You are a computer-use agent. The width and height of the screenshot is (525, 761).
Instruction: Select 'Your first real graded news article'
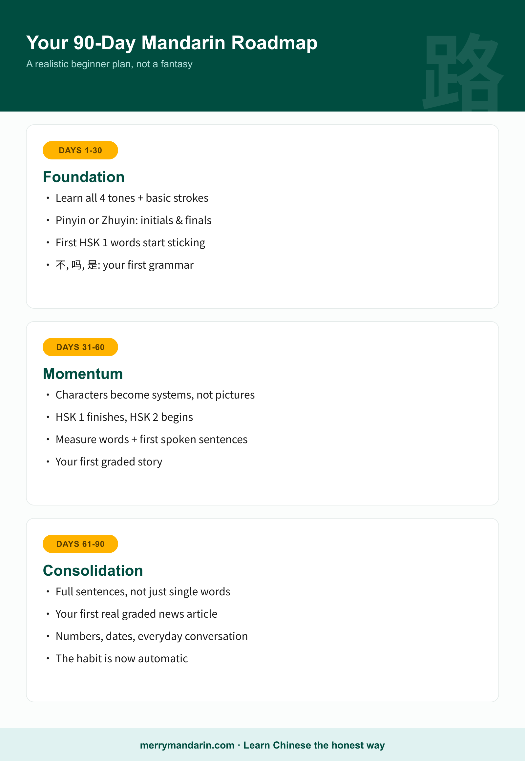[x=136, y=614]
